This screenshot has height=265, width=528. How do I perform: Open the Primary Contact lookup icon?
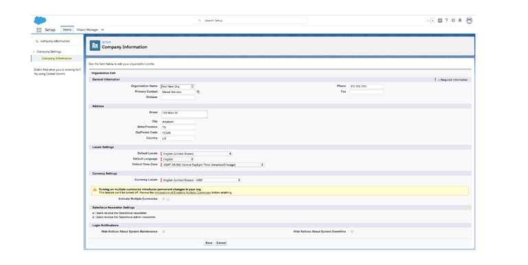point(198,92)
